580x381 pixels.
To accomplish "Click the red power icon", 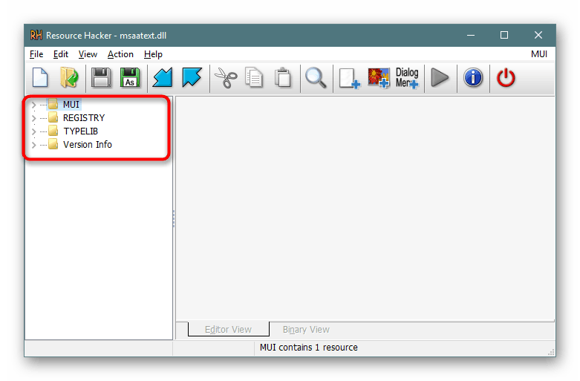I will point(506,78).
